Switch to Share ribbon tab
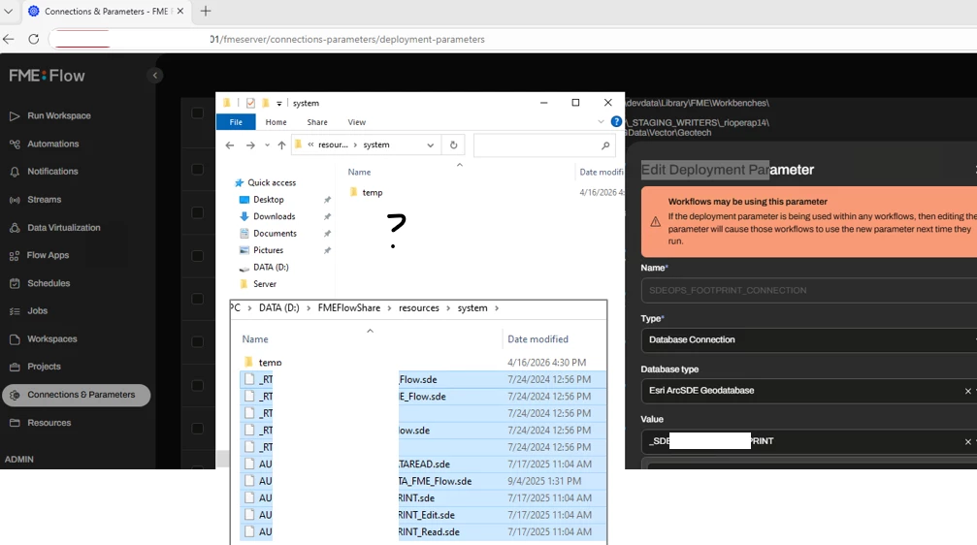Screen dimensions: 977x545 point(317,122)
